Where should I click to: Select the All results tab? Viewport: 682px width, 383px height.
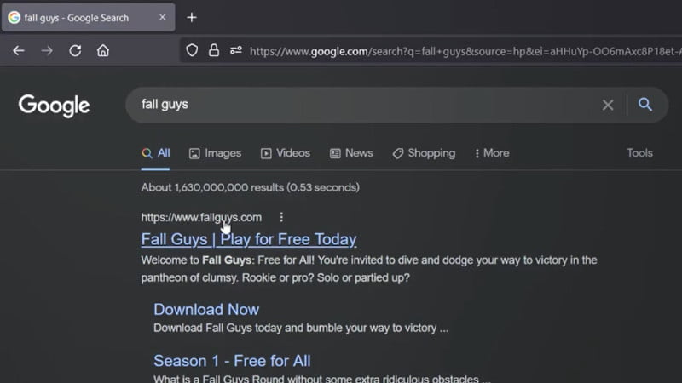(x=156, y=153)
